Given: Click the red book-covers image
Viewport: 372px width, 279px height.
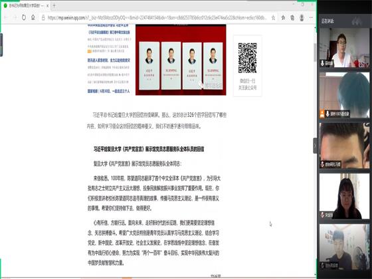Looking at the screenshot, I should (181, 60).
